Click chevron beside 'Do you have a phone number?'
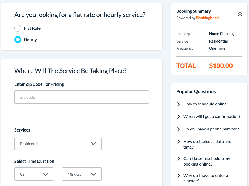This screenshot has height=186, width=249. pyautogui.click(x=179, y=129)
